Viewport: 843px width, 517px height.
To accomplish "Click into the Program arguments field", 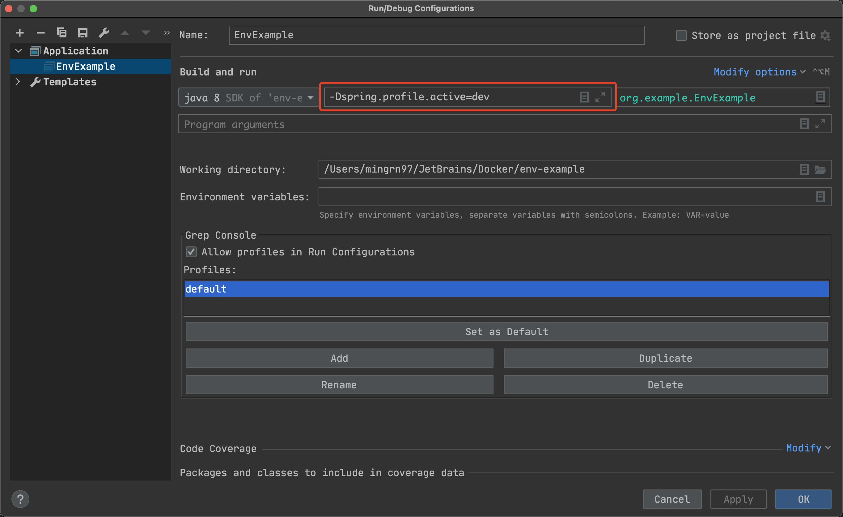I will (x=479, y=124).
